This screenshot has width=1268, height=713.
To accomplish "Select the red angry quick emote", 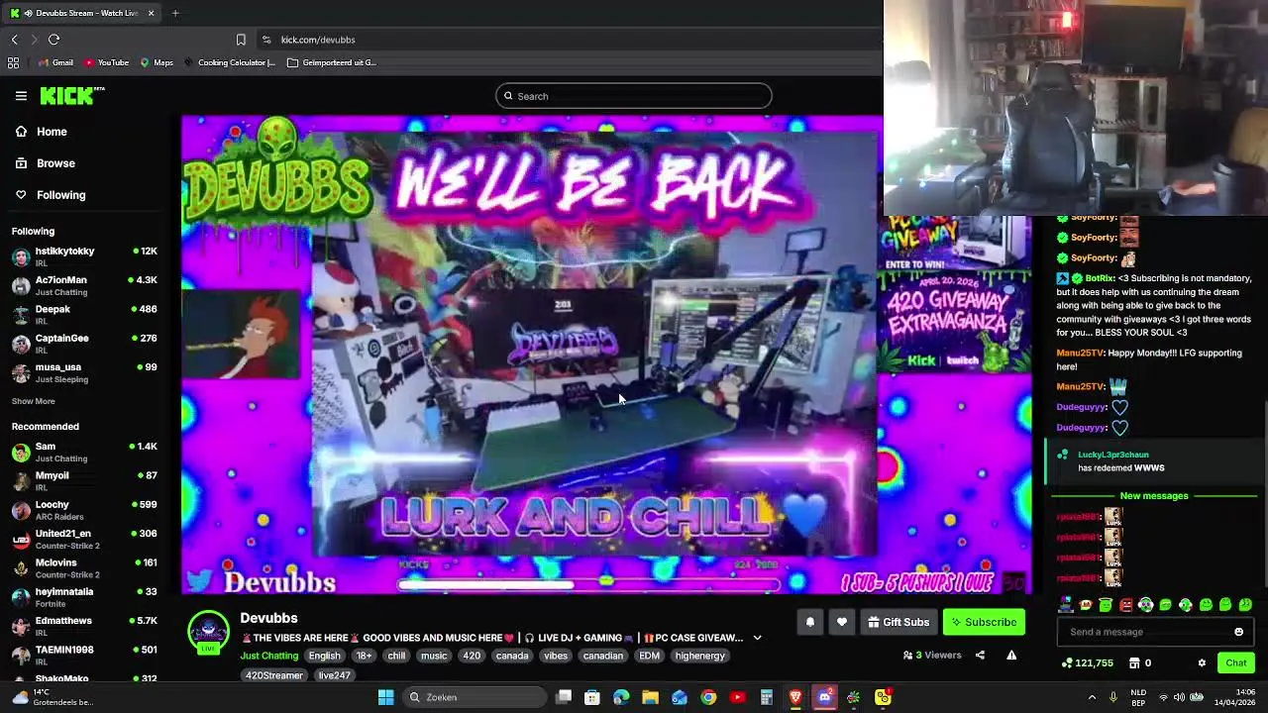I will pyautogui.click(x=1125, y=604).
